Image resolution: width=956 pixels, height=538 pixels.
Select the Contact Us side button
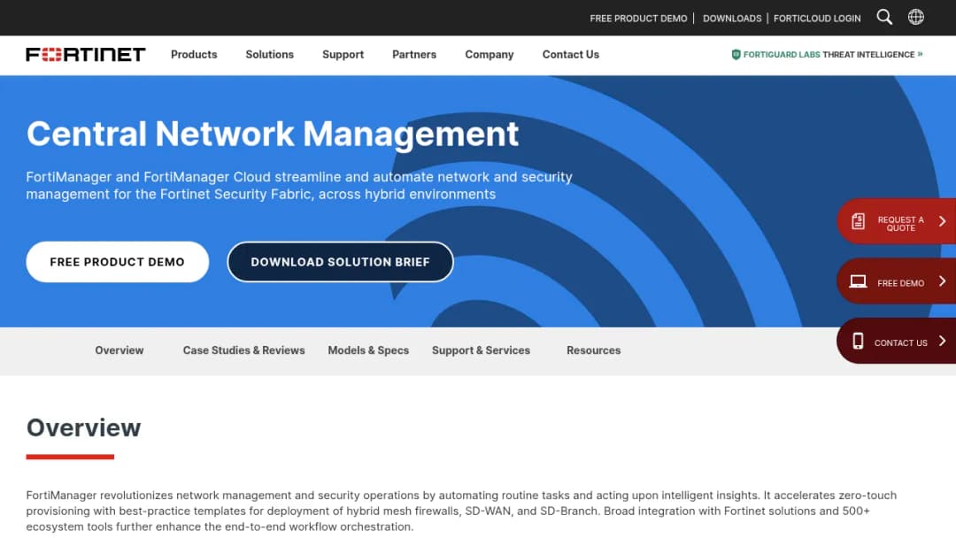coord(896,342)
